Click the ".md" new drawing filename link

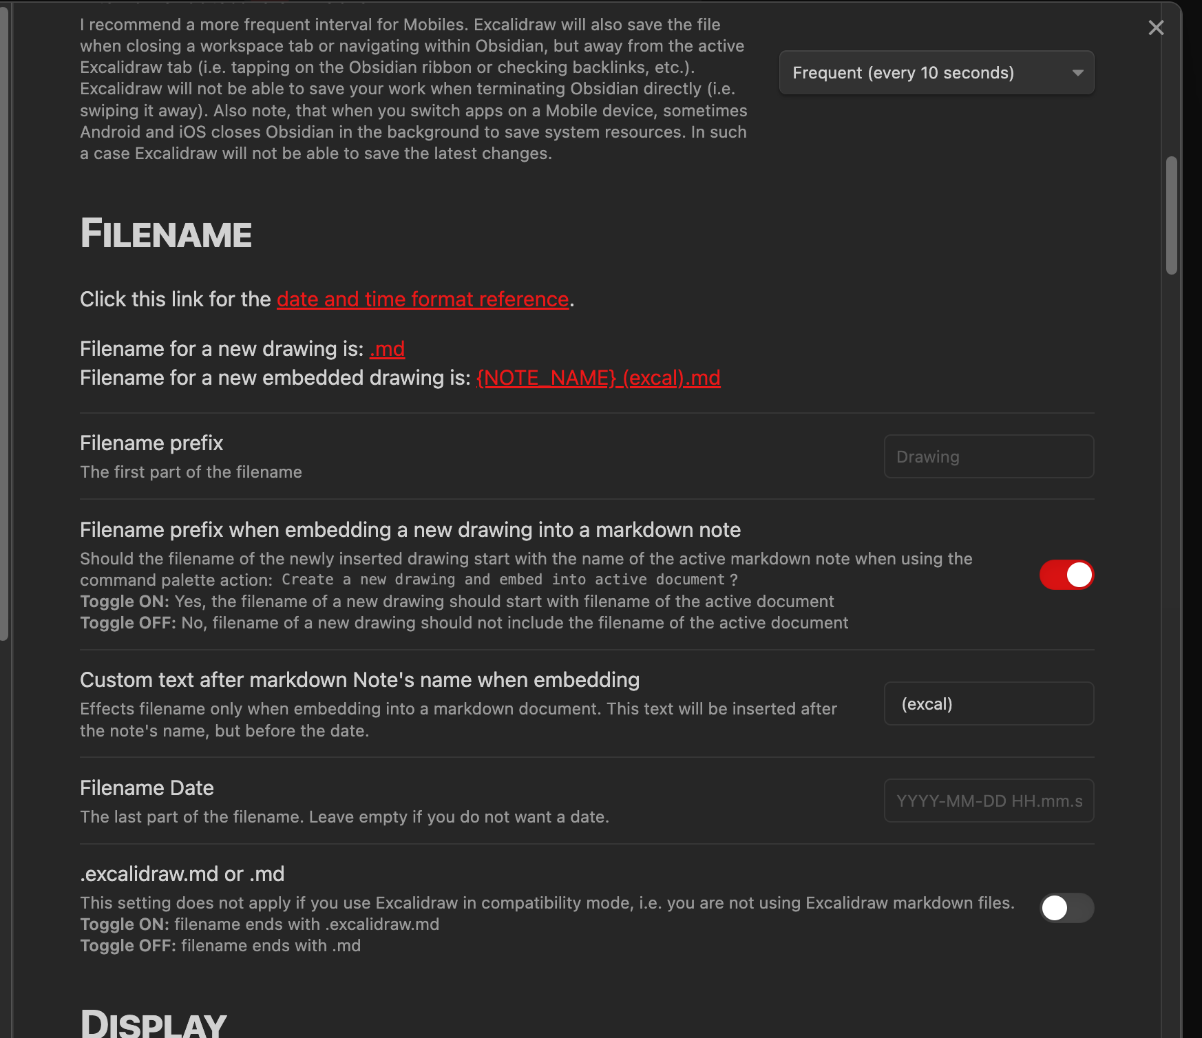(x=387, y=349)
